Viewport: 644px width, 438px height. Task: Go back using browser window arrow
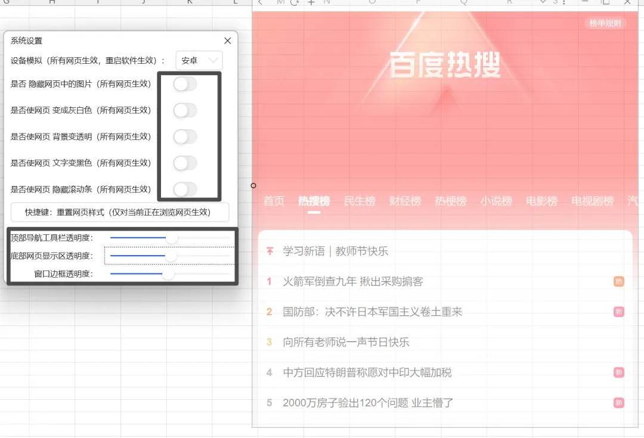click(x=261, y=2)
